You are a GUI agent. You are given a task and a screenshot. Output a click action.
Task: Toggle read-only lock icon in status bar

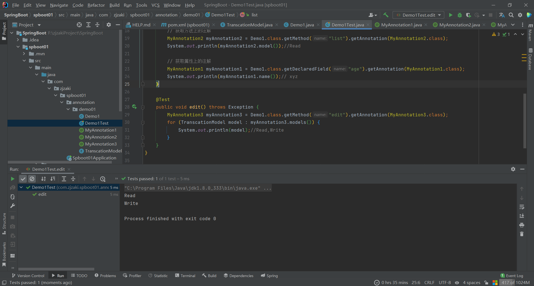click(486, 283)
